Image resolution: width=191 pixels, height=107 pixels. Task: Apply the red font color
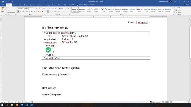pyautogui.click(x=42, y=12)
